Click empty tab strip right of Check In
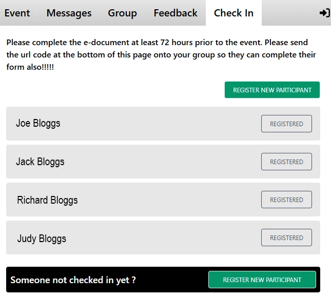The width and height of the screenshot is (331, 297). (x=290, y=13)
